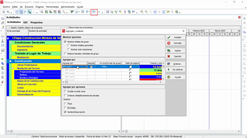Click the Schedule clock icon
Image resolution: width=247 pixels, height=138 pixels.
(112, 12)
